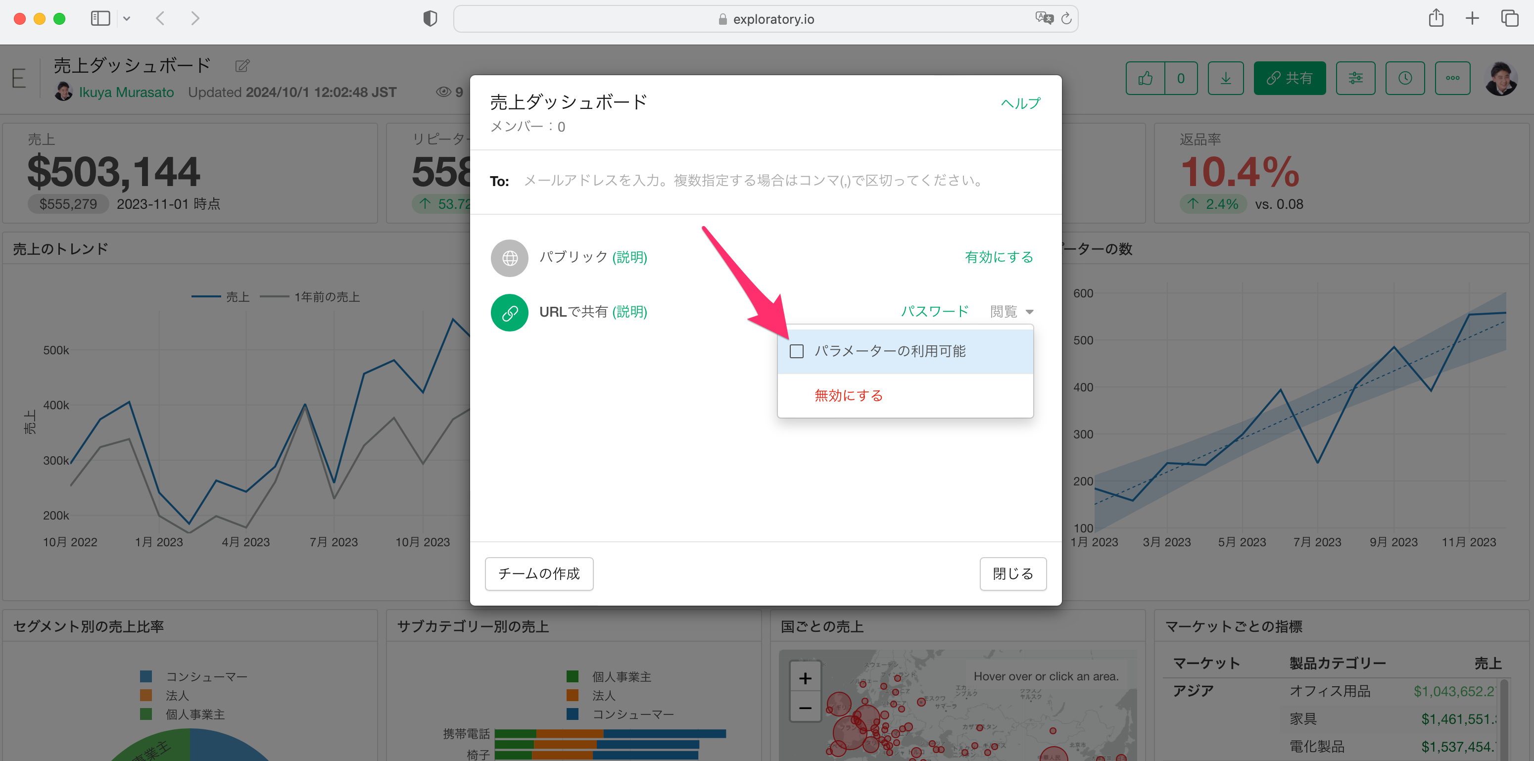Open sidebar chevron dropdown in Safari
Screen dimensions: 1534x761
(x=127, y=18)
